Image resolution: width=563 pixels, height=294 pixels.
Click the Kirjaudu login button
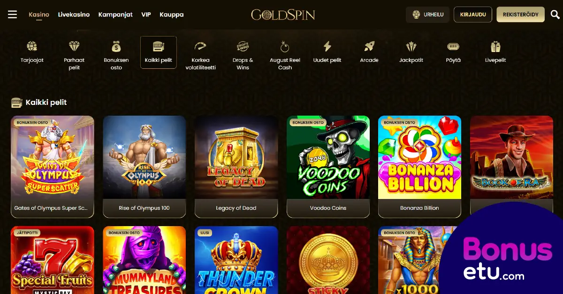point(473,15)
